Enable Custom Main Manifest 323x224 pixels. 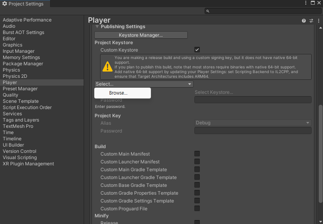click(197, 154)
